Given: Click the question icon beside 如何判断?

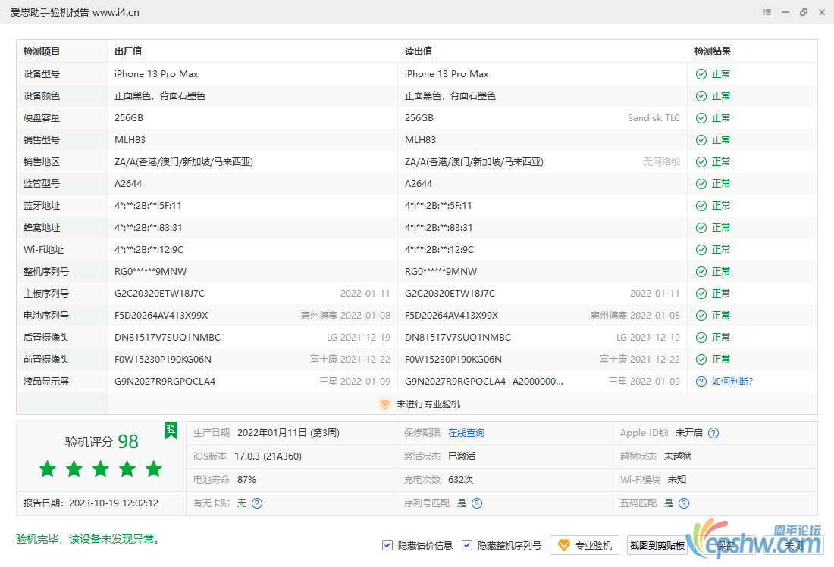Looking at the screenshot, I should (x=701, y=382).
